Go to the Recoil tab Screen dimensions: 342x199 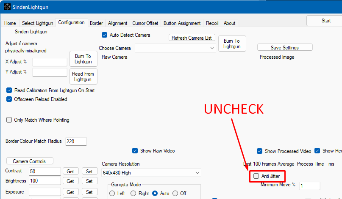212,23
